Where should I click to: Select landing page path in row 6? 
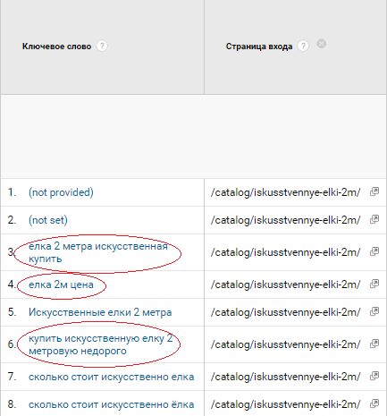coord(286,344)
